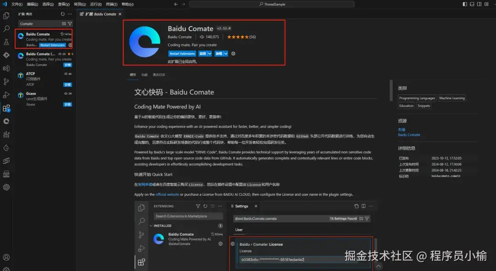Open the 运行(R) menu
Screen dimensions: 496x271
click(x=96, y=4)
